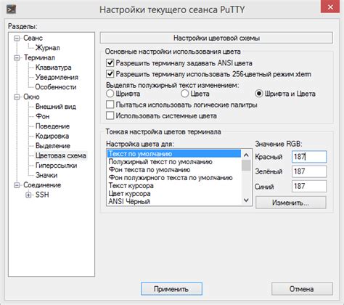Collapse the Терминал tree node
The image size is (344, 305).
[17, 58]
